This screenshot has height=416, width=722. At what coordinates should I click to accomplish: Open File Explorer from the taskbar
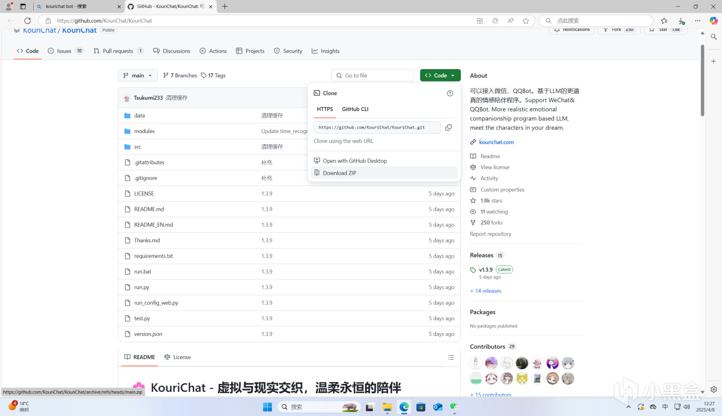(x=387, y=407)
